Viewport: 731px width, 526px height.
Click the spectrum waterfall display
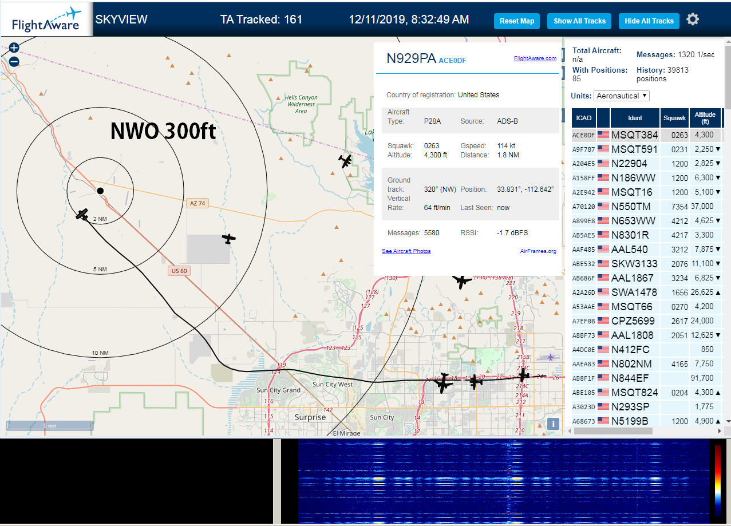coord(503,481)
